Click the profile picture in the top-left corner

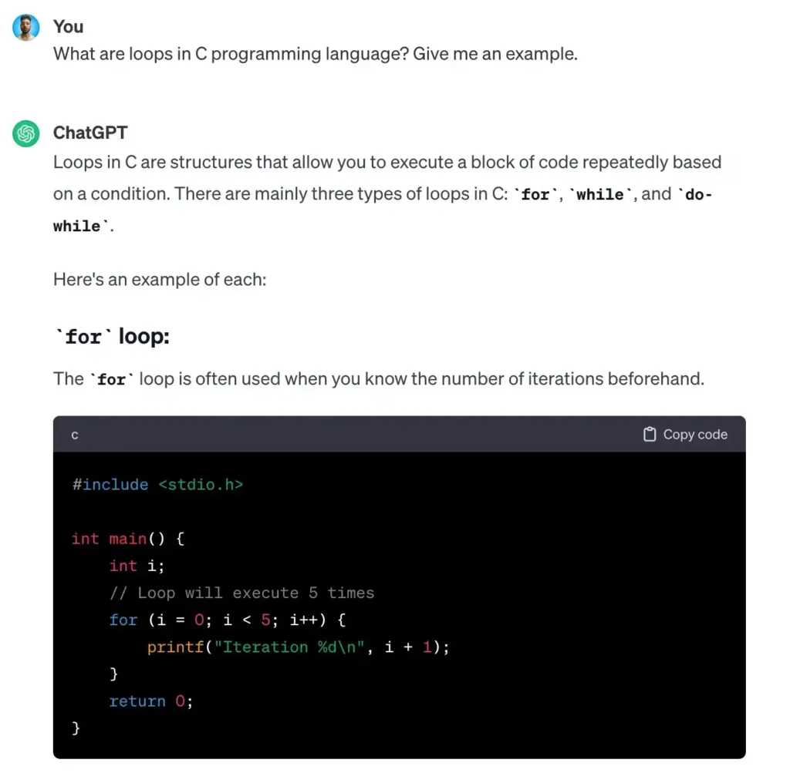pyautogui.click(x=25, y=27)
